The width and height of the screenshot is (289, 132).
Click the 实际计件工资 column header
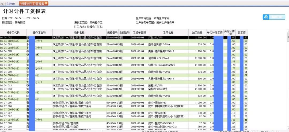point(230,33)
